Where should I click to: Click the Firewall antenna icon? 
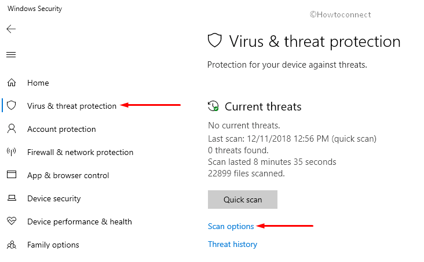tap(12, 152)
